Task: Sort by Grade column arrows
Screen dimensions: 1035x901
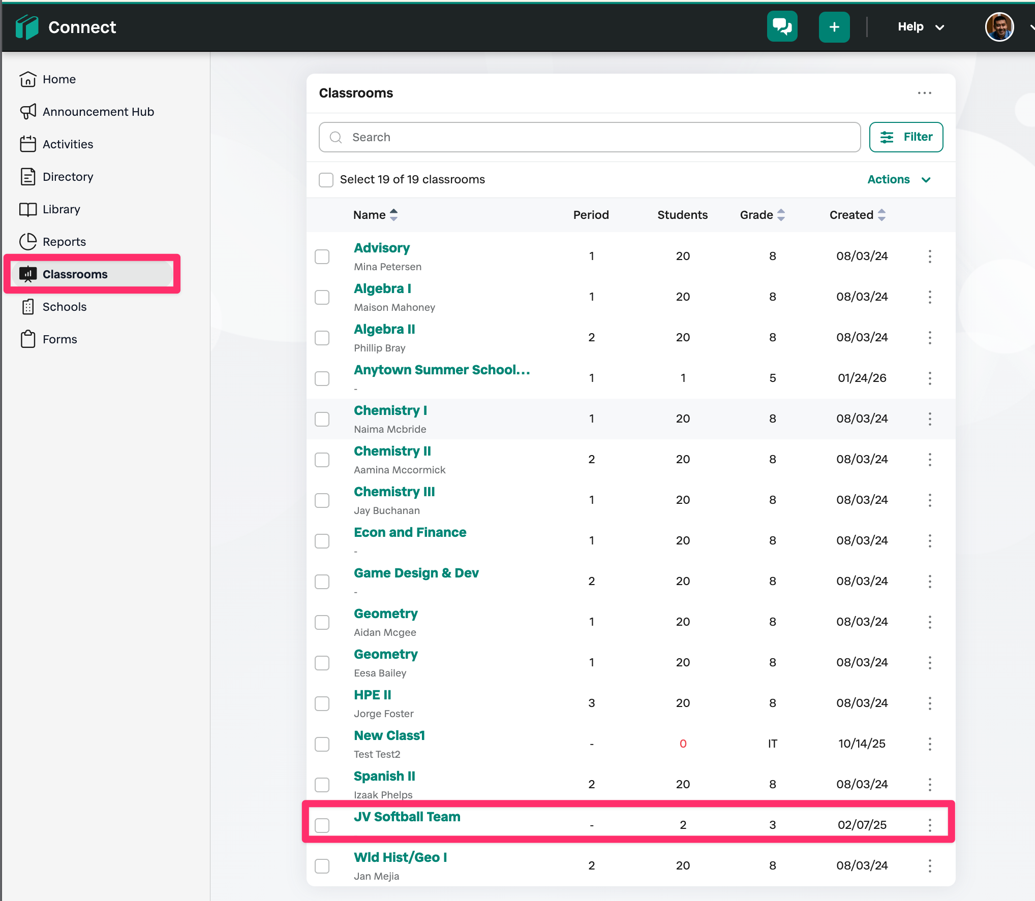Action: (781, 215)
